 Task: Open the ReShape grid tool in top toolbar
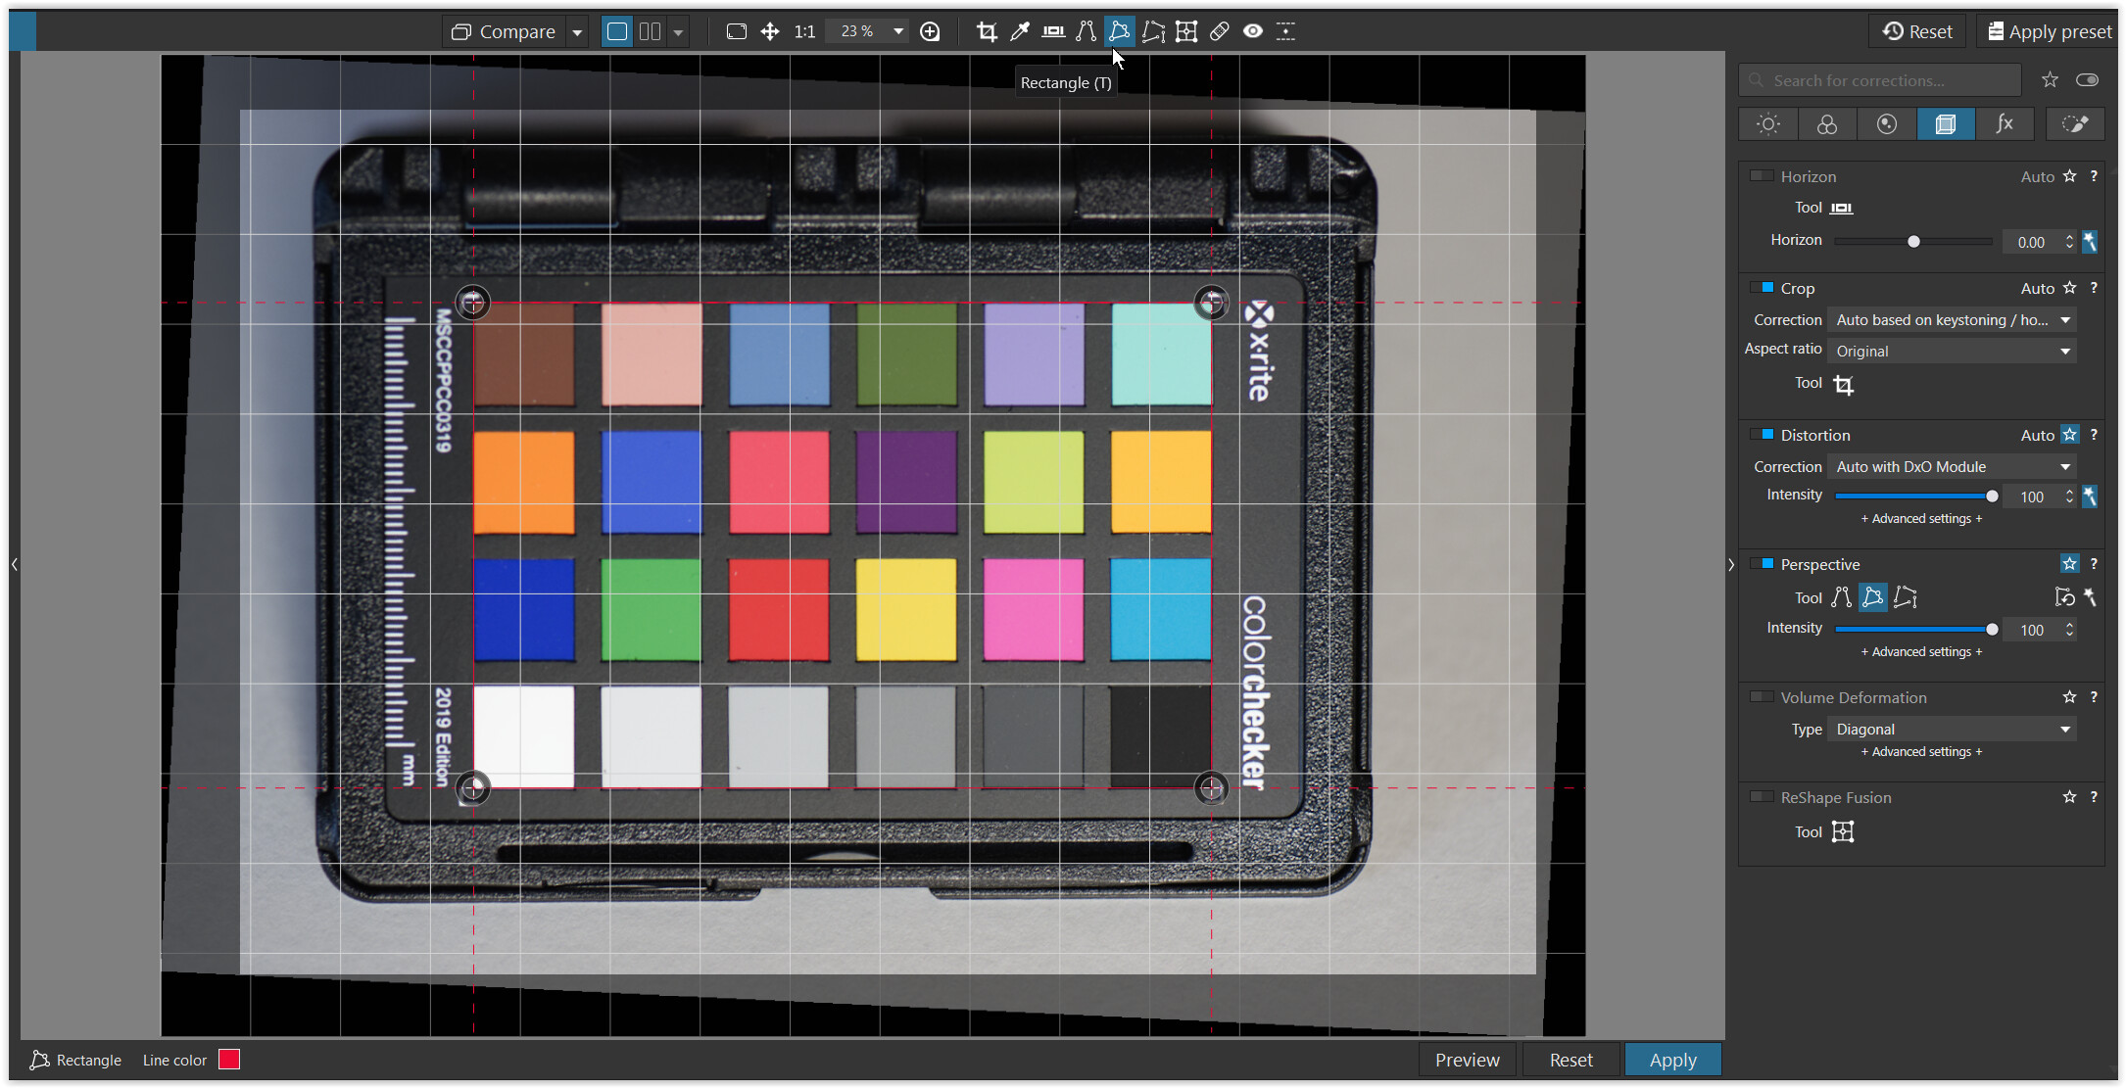[x=1186, y=31]
